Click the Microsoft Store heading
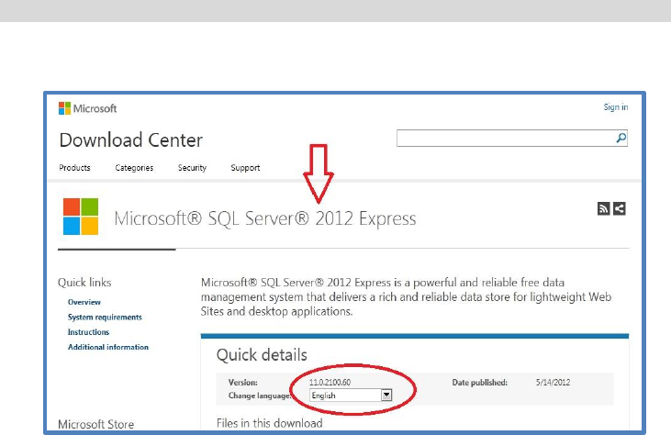Image resolution: width=671 pixels, height=435 pixels. [x=95, y=424]
